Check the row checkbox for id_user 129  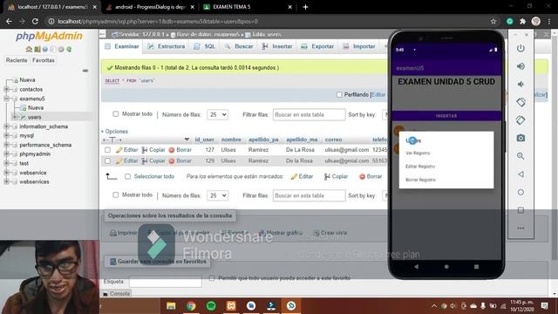[107, 160]
